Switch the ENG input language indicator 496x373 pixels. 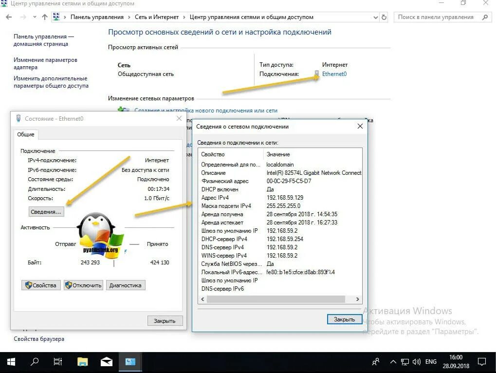coord(431,362)
